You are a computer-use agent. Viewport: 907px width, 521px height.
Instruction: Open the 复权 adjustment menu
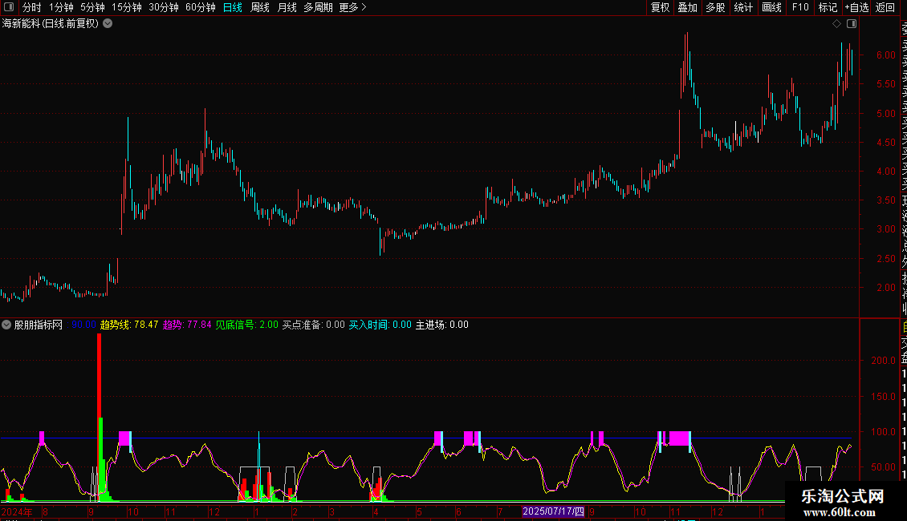pyautogui.click(x=660, y=7)
